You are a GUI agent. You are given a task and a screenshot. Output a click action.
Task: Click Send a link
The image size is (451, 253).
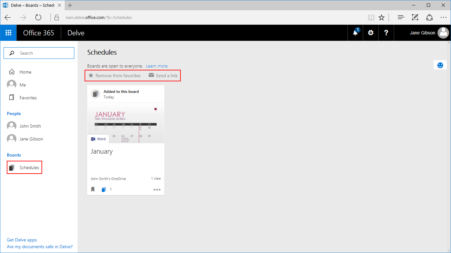click(x=163, y=76)
